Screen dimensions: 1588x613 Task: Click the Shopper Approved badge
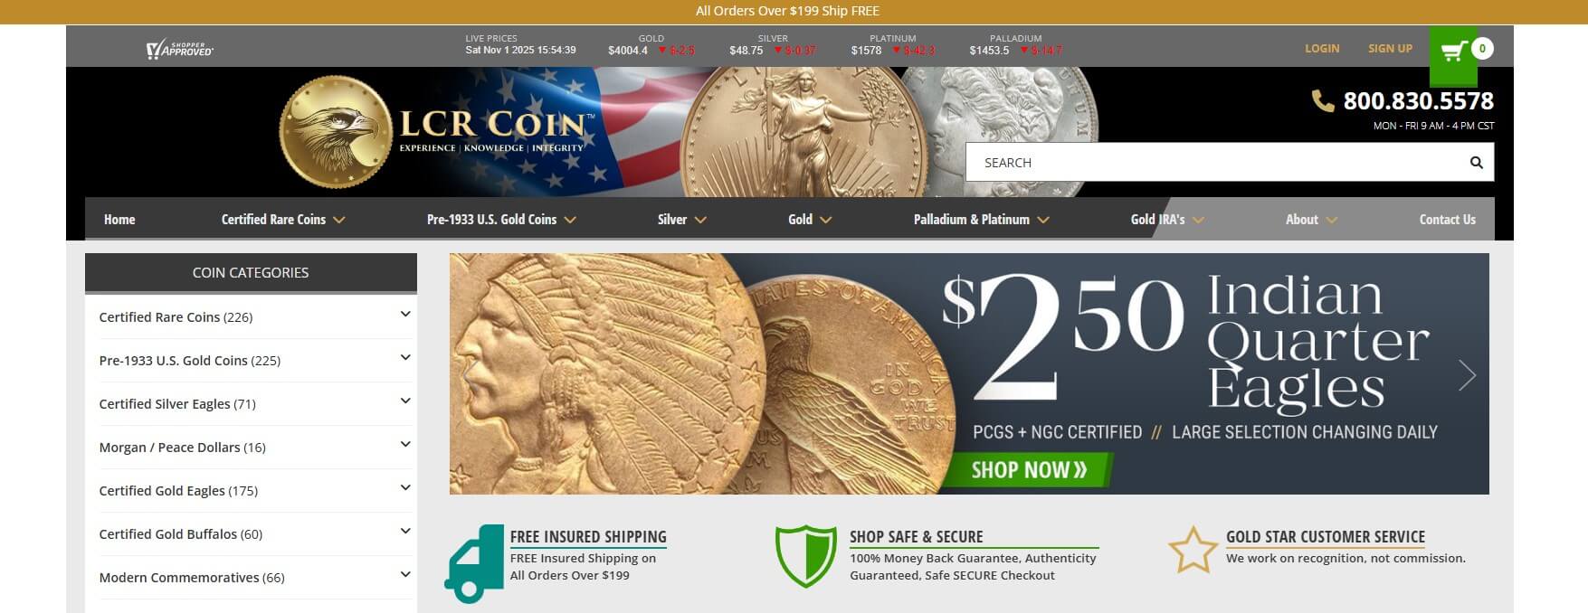pyautogui.click(x=180, y=49)
